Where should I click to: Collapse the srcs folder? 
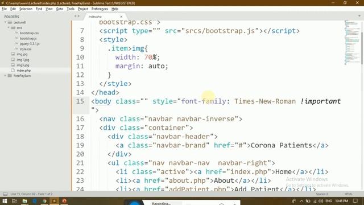[x=9, y=28]
